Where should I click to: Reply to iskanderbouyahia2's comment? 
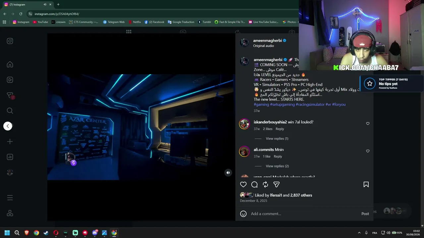280,129
